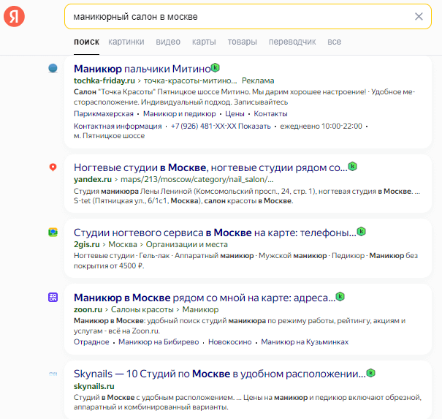Open Skynails — 10 Студий по Москве result
The height and width of the screenshot is (419, 442).
point(220,374)
